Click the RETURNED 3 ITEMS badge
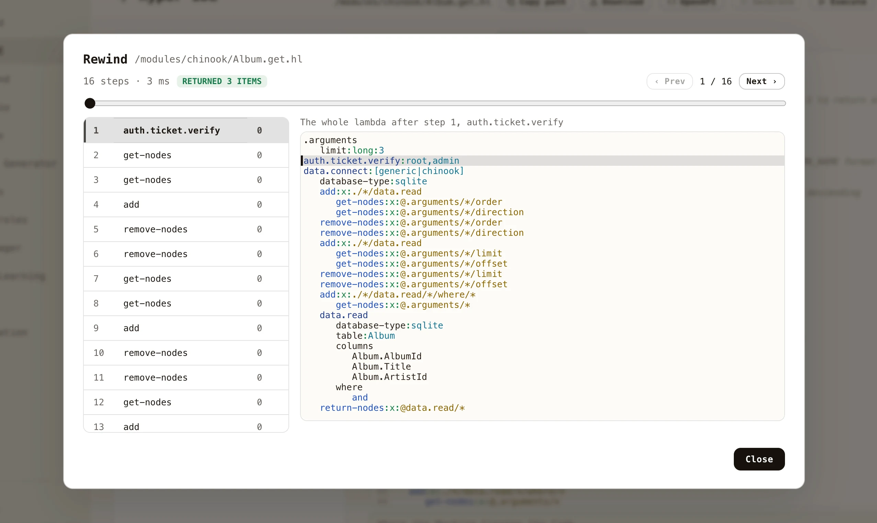The image size is (877, 523). click(x=222, y=81)
